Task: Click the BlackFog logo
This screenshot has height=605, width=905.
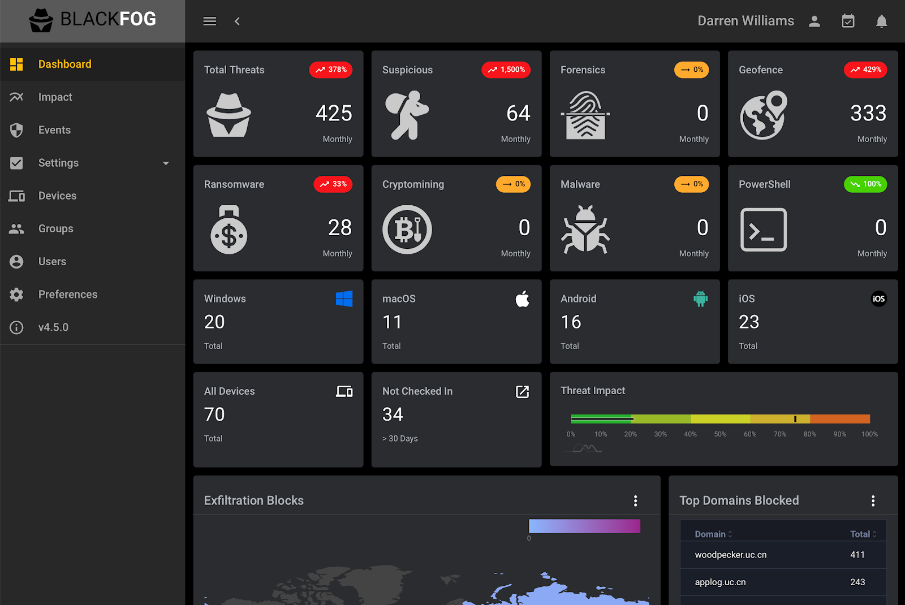Action: coord(93,20)
